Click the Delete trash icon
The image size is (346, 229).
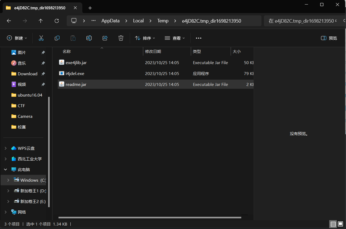click(121, 38)
